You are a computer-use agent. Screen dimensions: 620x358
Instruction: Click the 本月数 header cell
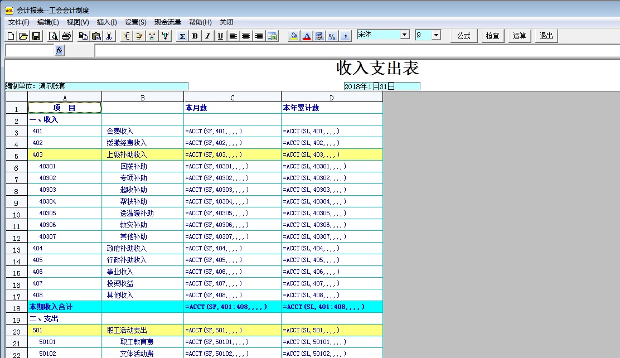click(232, 108)
